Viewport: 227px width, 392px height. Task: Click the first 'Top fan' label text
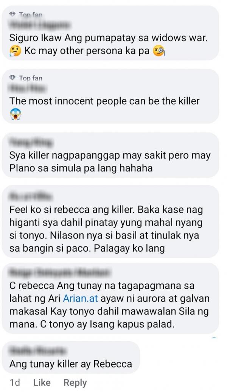tap(31, 15)
